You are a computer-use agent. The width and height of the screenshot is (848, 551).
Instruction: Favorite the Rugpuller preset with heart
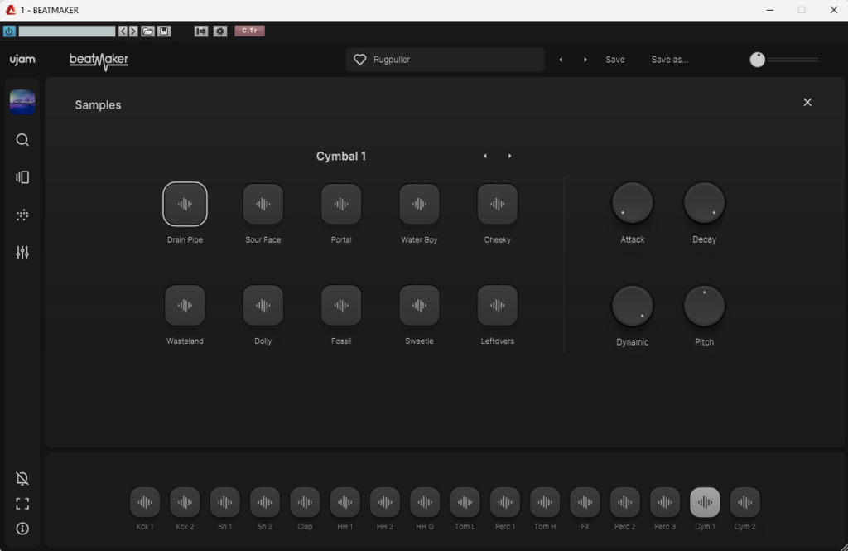tap(359, 60)
